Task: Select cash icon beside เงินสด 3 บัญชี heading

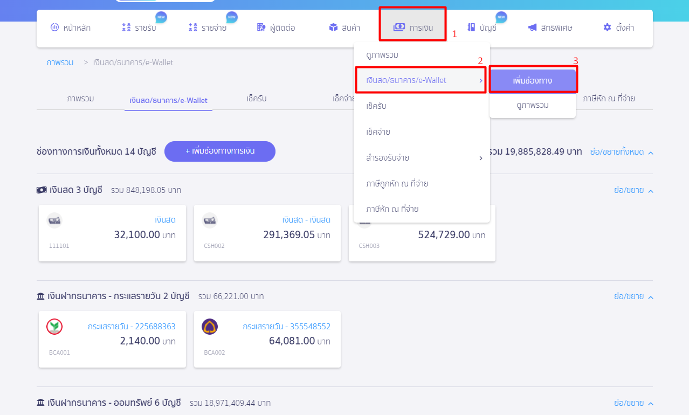Action: (x=42, y=190)
